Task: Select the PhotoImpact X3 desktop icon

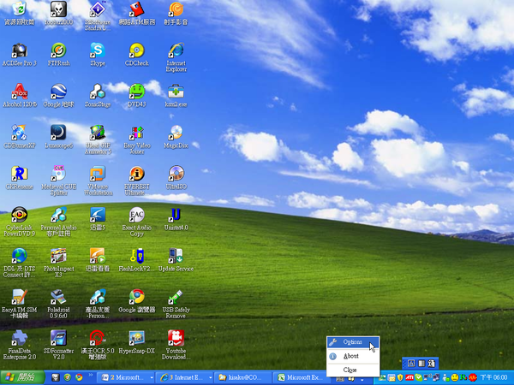Action: (x=58, y=264)
